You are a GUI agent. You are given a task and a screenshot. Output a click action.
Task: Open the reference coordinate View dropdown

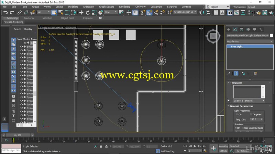[x=111, y=12]
